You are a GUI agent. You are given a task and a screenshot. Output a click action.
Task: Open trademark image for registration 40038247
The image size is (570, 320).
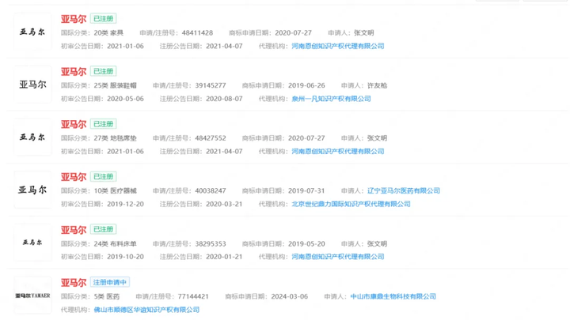(32, 190)
